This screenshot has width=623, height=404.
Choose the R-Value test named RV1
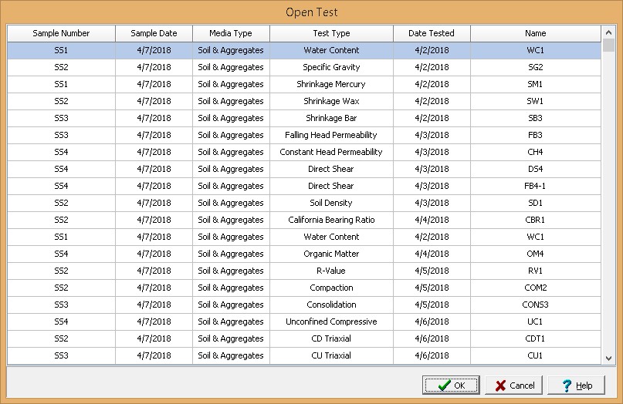(331, 271)
